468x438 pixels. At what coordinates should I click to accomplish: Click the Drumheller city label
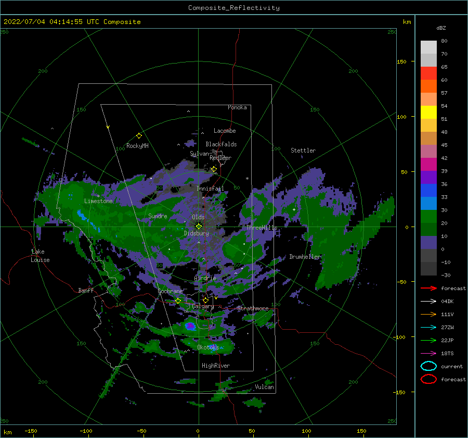[x=305, y=257]
